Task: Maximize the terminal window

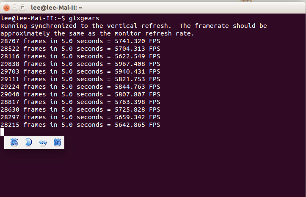Action: pyautogui.click(x=22, y=8)
